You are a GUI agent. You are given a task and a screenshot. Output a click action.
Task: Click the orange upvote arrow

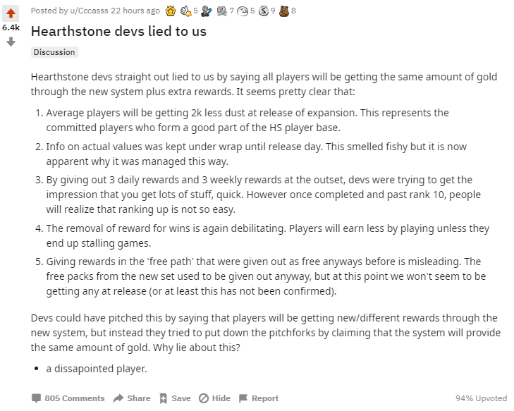[11, 13]
